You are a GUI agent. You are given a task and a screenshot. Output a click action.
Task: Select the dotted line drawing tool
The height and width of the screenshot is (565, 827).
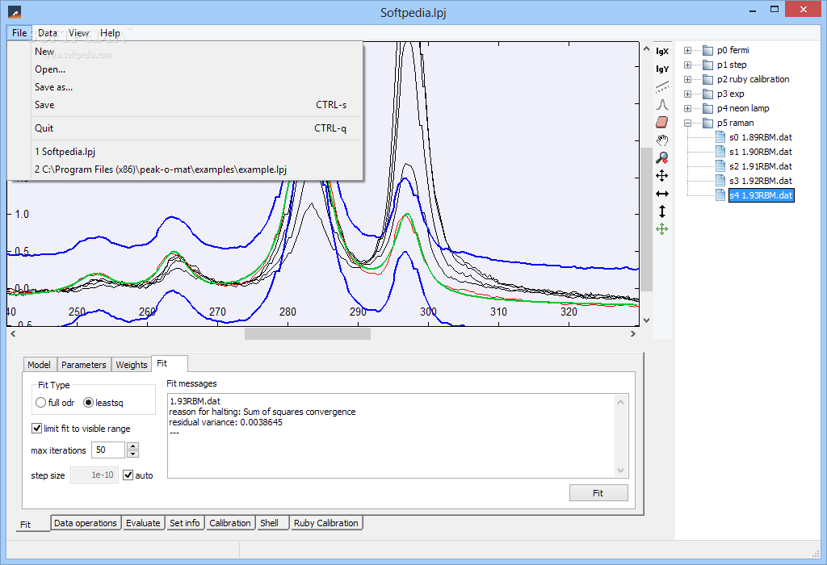pos(662,87)
